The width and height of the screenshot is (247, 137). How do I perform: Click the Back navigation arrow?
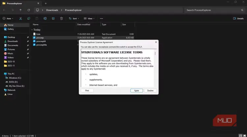coord(4,10)
